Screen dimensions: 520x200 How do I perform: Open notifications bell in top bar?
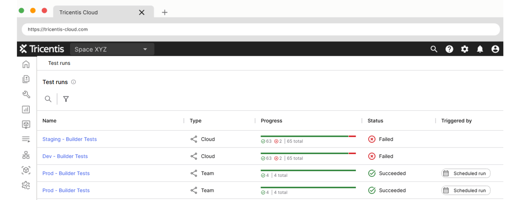tap(480, 49)
